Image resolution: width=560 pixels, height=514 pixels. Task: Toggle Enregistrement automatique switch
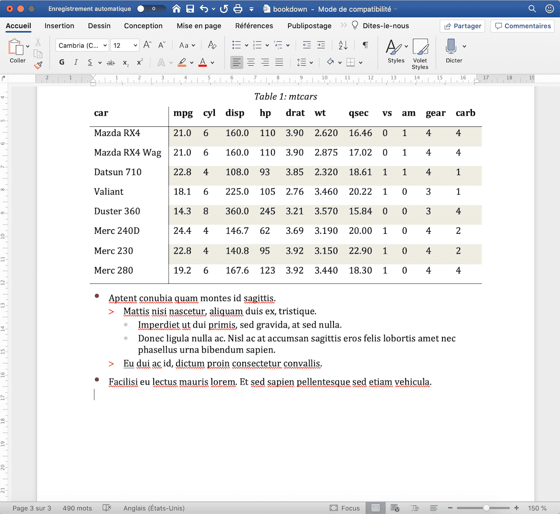[151, 9]
